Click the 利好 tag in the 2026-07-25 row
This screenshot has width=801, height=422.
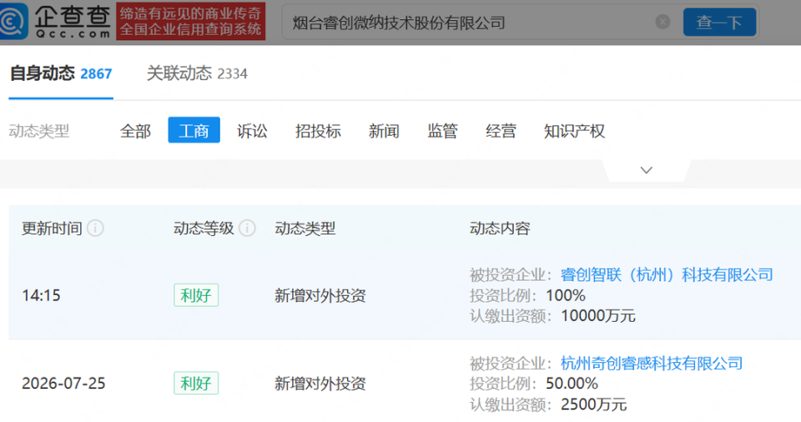click(x=195, y=383)
